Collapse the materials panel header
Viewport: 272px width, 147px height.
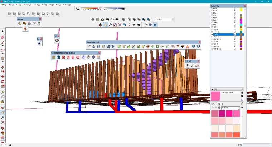212,89
